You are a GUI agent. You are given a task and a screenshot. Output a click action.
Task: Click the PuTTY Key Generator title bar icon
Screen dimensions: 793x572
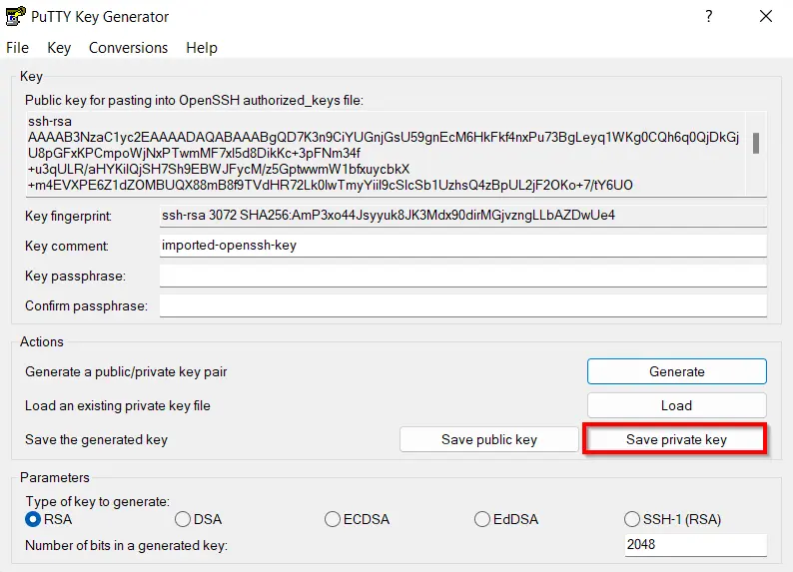15,16
